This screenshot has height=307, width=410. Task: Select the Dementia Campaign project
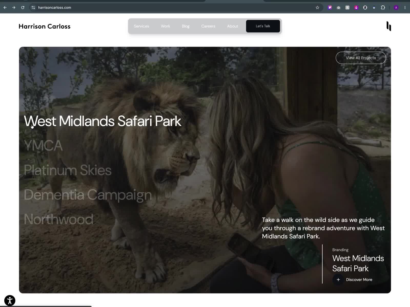click(88, 195)
